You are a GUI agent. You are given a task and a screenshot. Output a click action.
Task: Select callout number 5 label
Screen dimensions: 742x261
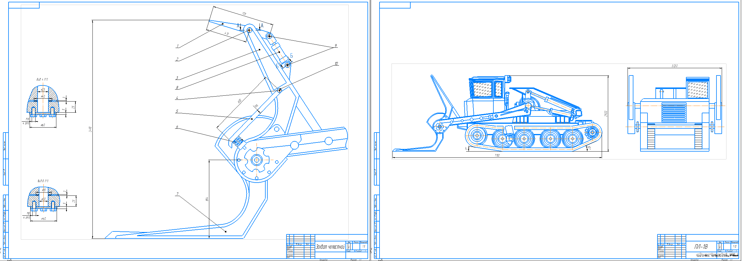(177, 111)
